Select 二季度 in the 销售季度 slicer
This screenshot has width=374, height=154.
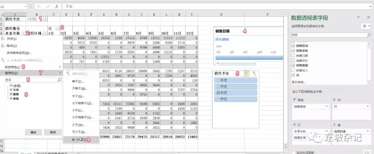pyautogui.click(x=236, y=80)
